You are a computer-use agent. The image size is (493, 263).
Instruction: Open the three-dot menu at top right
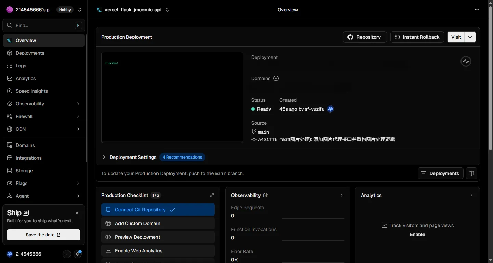point(477,10)
